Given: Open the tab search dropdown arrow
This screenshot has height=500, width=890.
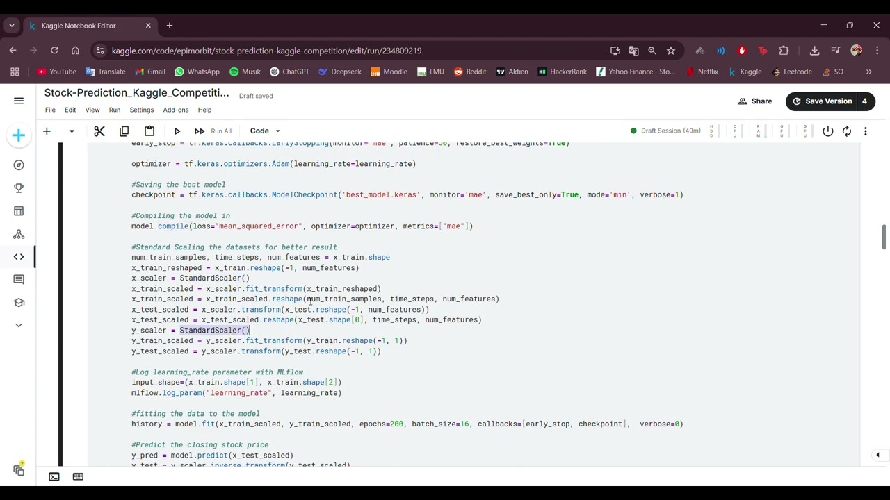Looking at the screenshot, I should point(12,26).
